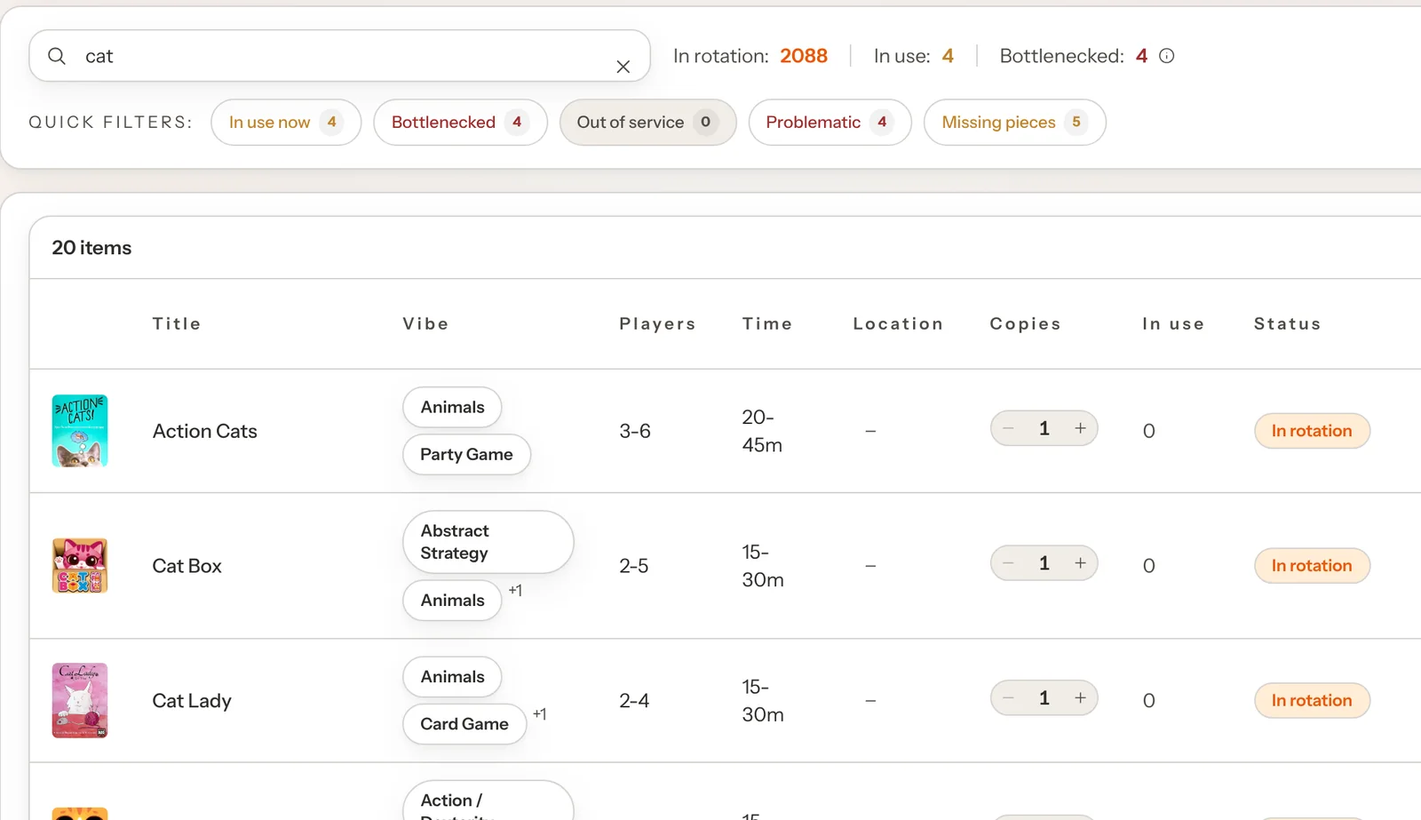Open the Bottlenecked info icon
This screenshot has width=1421, height=820.
click(1167, 56)
